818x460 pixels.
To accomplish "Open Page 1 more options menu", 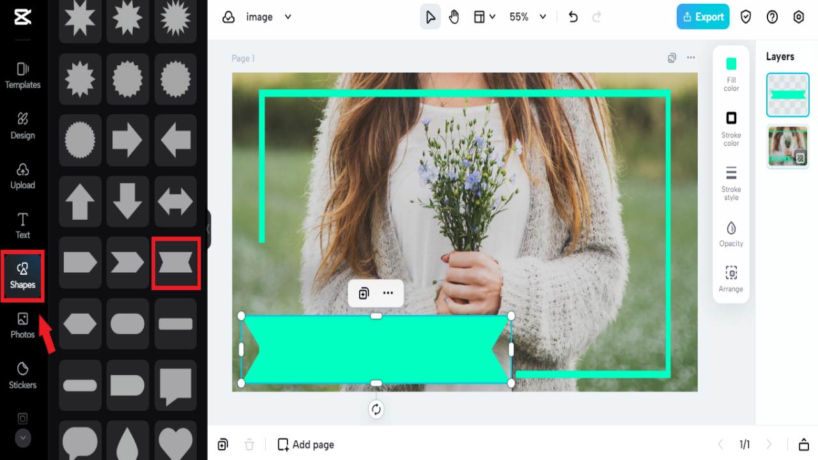I will (x=691, y=58).
